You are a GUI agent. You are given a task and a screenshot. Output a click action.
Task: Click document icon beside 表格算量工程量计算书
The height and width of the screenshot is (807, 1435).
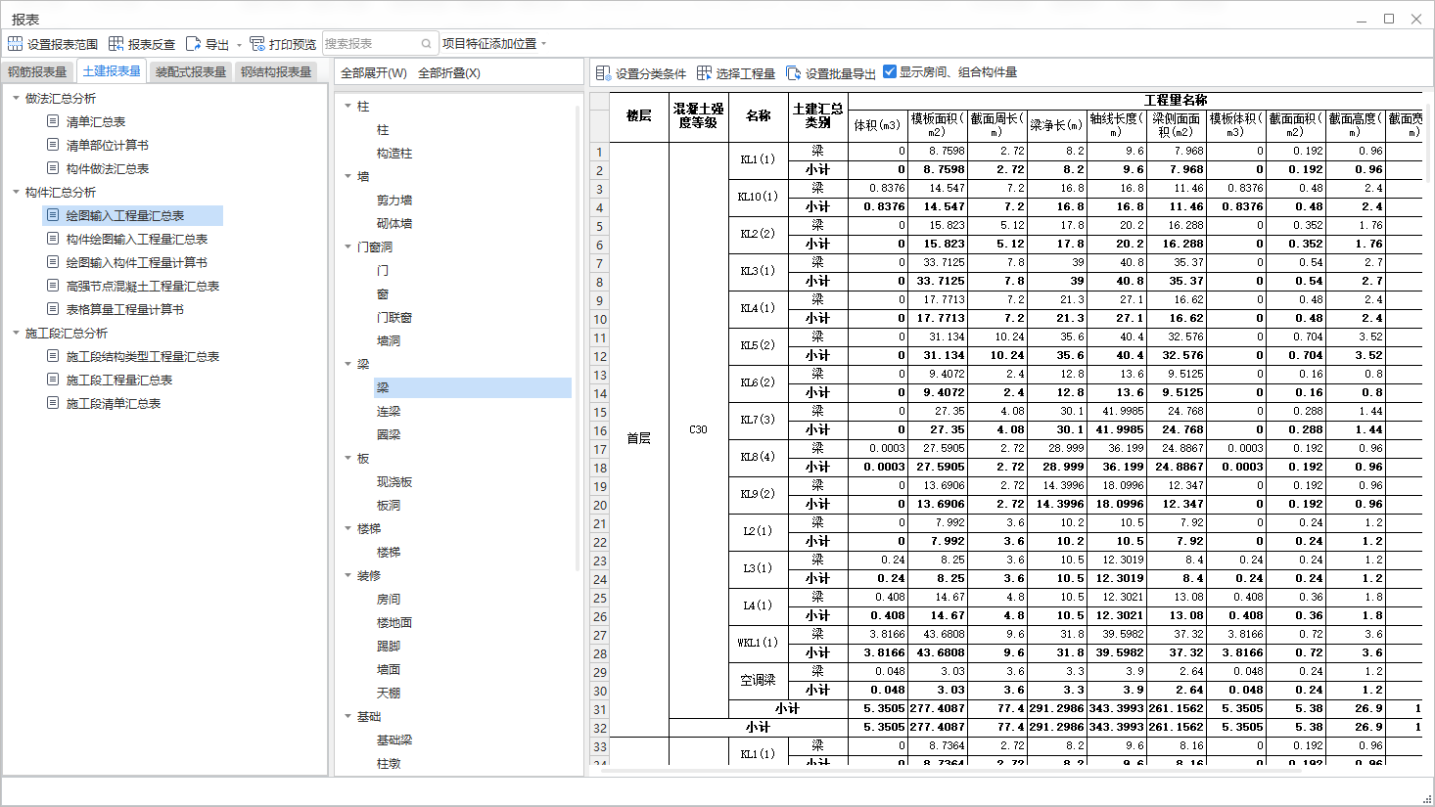pos(53,309)
